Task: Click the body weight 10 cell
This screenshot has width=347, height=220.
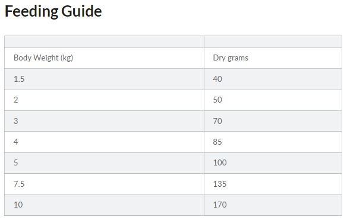Action: 104,205
